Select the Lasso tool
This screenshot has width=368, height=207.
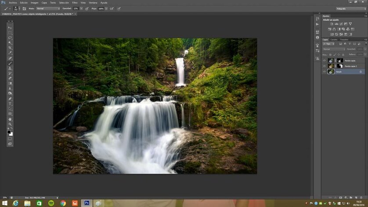click(x=10, y=38)
